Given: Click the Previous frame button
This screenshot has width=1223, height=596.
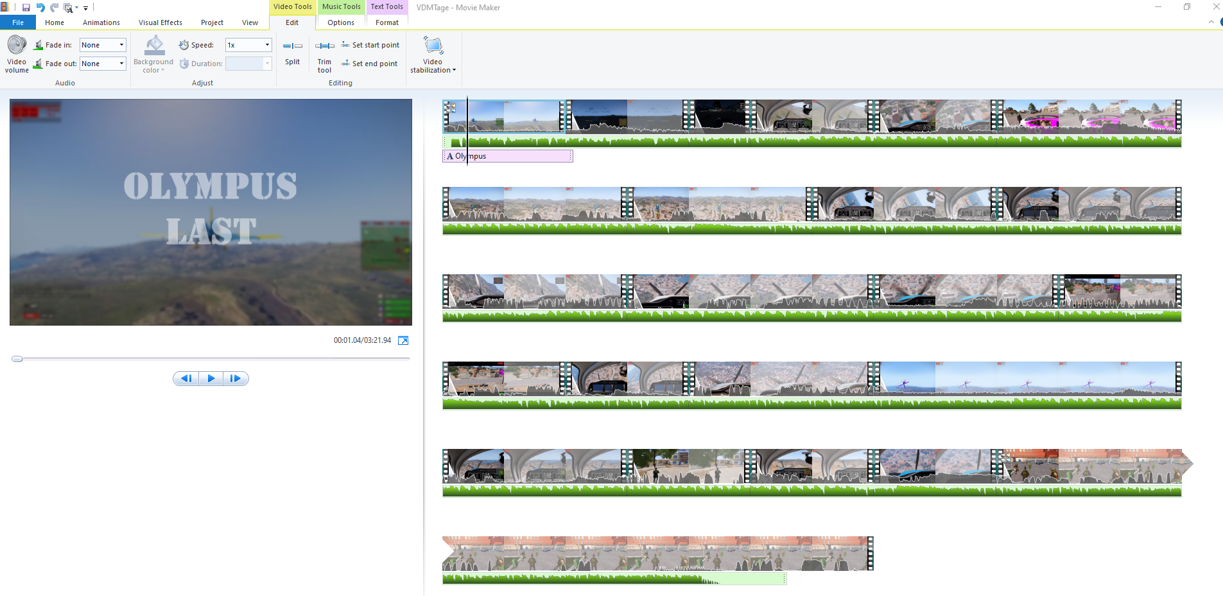Looking at the screenshot, I should coord(186,379).
